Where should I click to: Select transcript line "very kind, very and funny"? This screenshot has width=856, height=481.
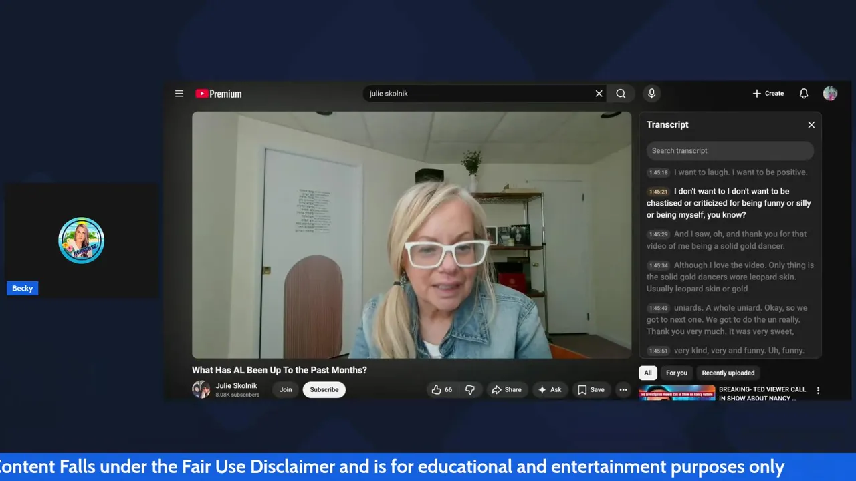[x=739, y=351]
